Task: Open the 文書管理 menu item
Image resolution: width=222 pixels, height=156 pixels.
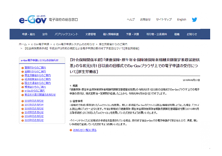Action: pos(90,34)
